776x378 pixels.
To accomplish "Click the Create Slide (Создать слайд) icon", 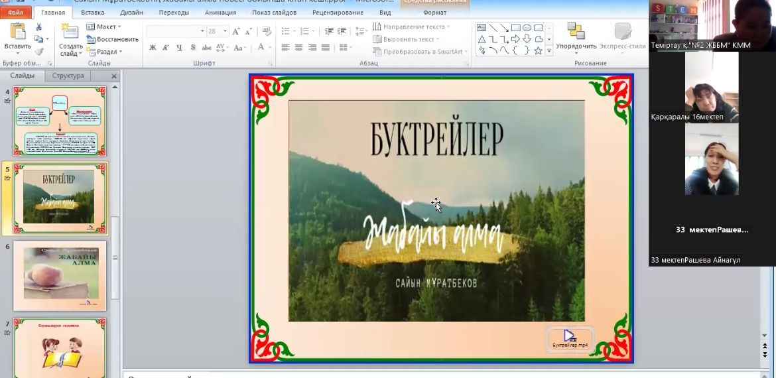I will click(70, 33).
